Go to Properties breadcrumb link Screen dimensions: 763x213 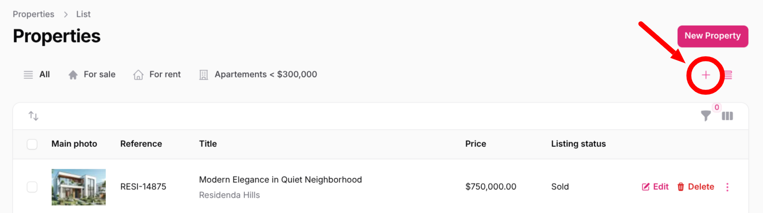tap(34, 14)
